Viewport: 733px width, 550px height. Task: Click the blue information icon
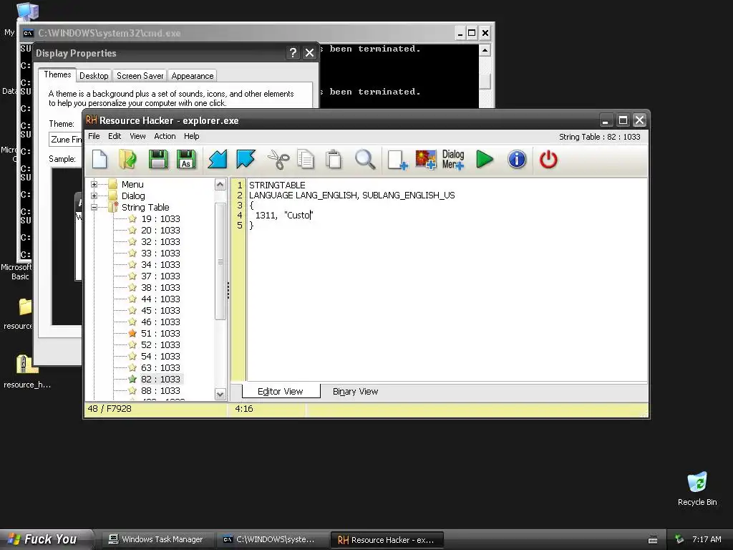[517, 160]
